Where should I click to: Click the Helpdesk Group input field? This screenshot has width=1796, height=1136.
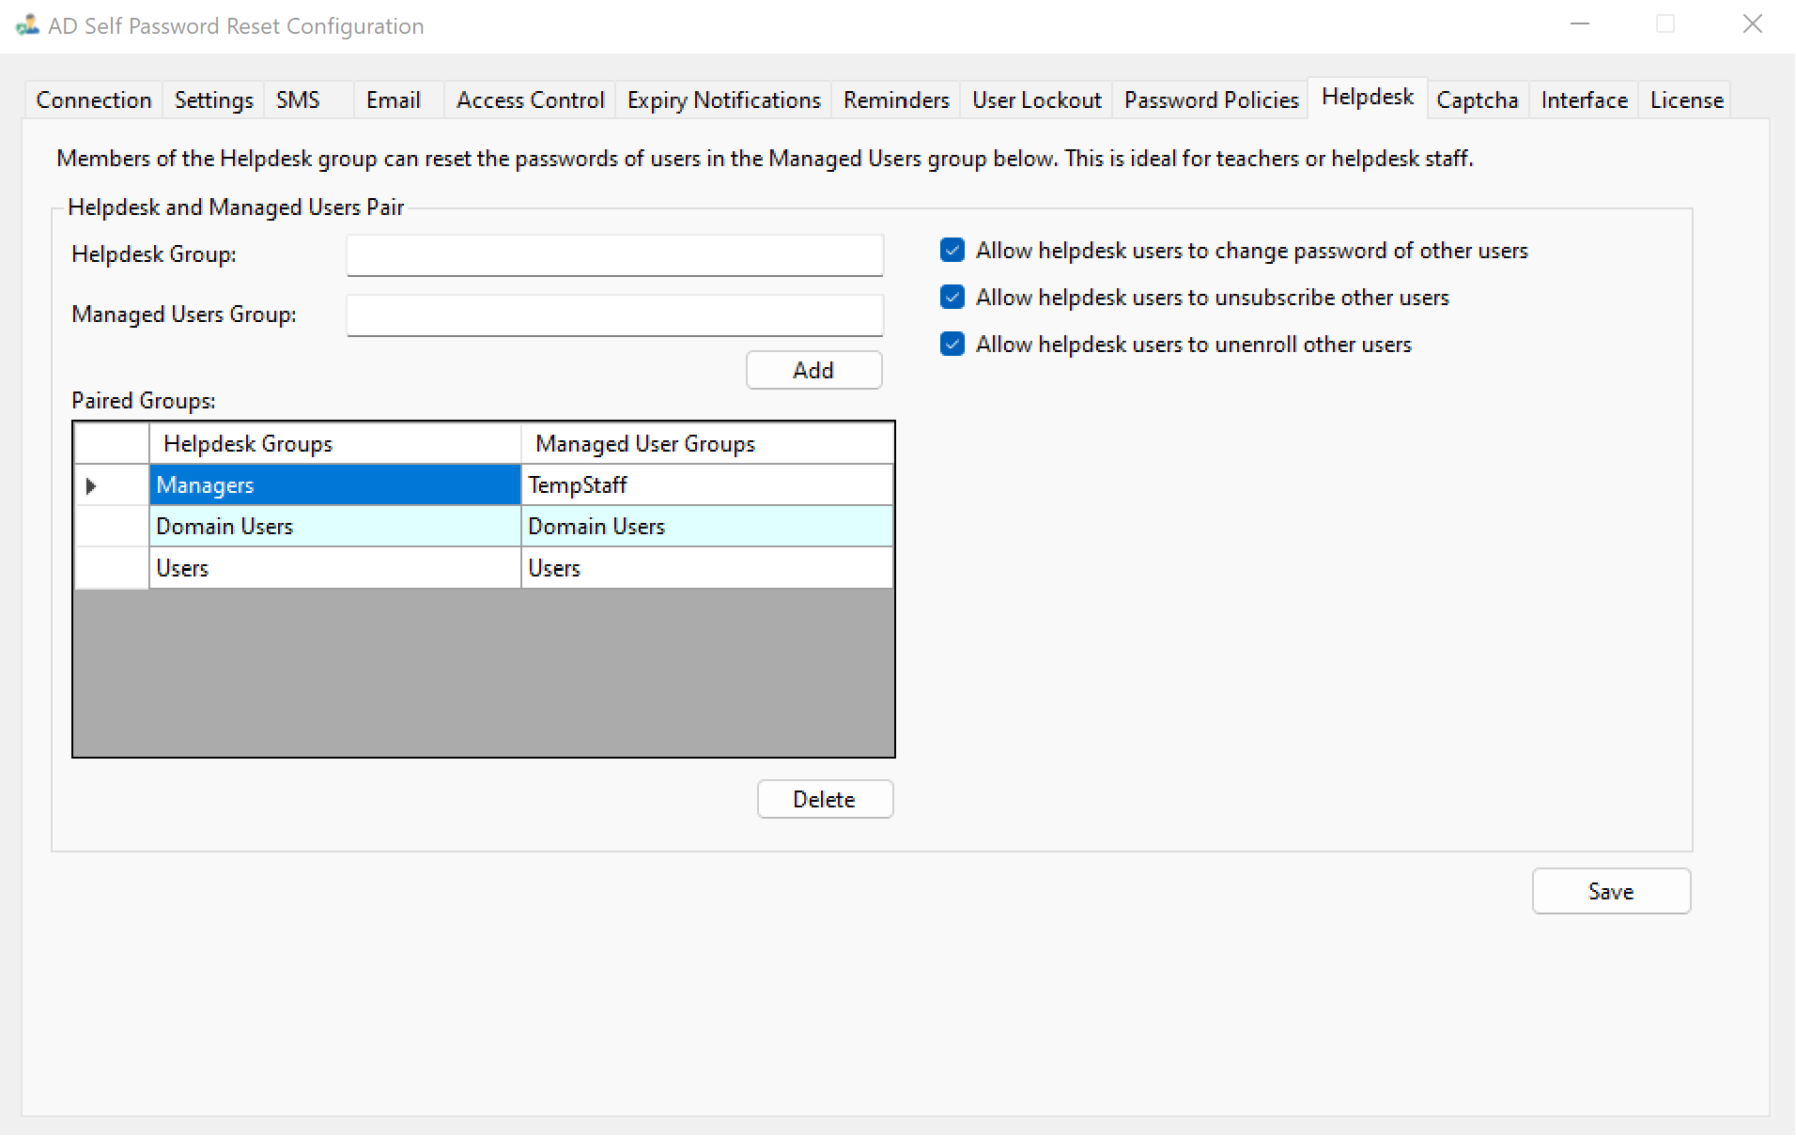[615, 254]
